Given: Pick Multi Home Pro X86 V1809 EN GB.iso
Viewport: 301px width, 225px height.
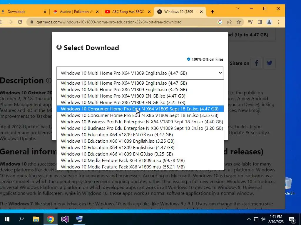Looking at the screenshot, I should pyautogui.click(x=140, y=102).
